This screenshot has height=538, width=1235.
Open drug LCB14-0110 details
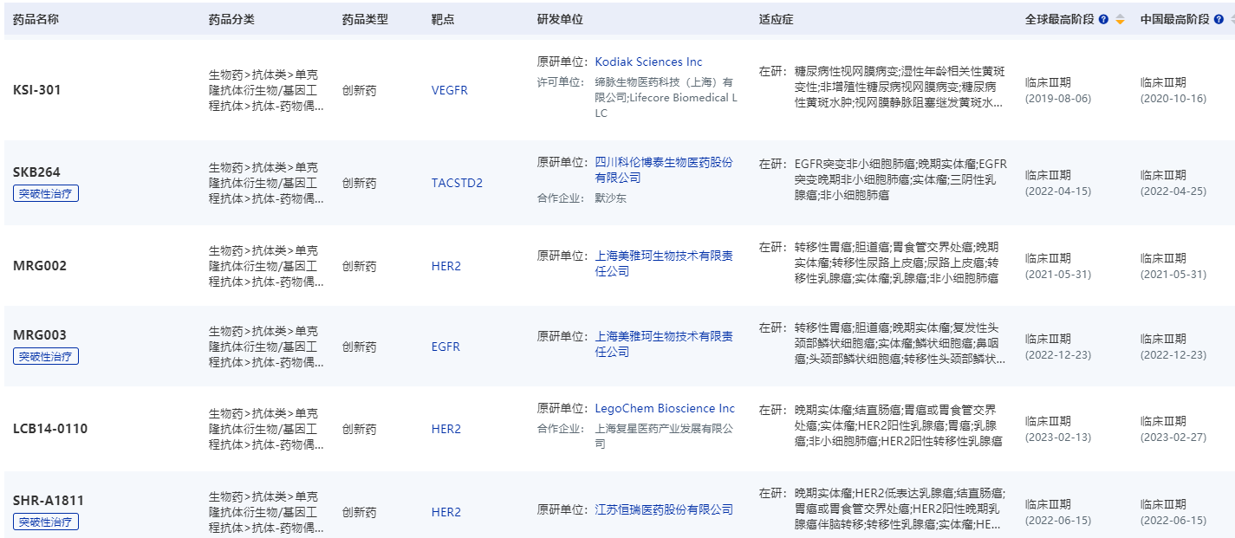click(x=50, y=429)
